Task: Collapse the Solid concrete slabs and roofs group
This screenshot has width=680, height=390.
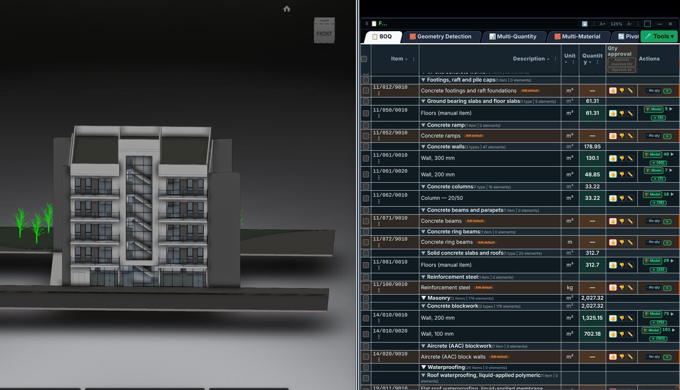Action: point(423,253)
